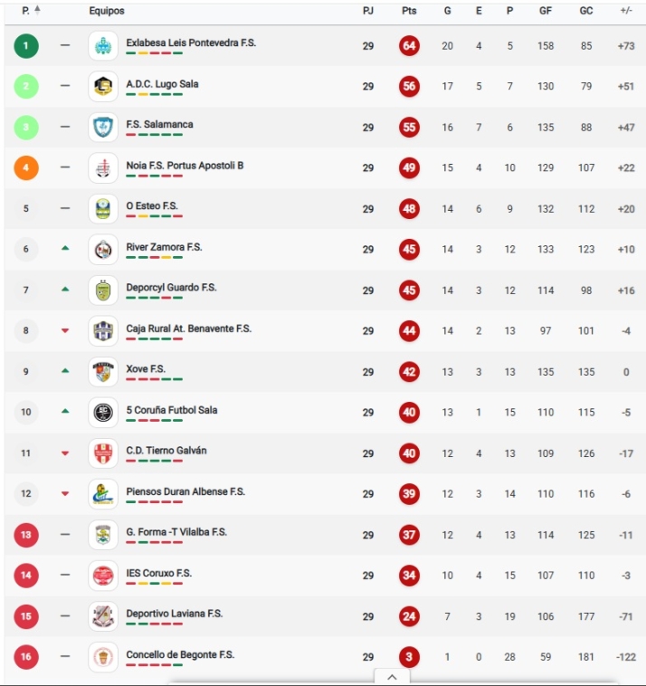Screen dimensions: 646x686
Task: Click the 5 Coruña Futbol Sala logo
Action: tap(103, 413)
